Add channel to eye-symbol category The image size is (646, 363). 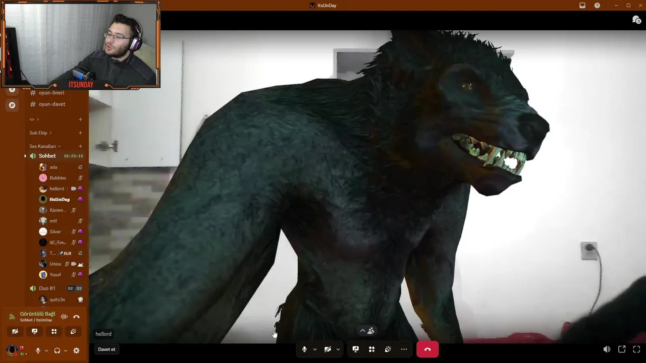[x=80, y=119]
